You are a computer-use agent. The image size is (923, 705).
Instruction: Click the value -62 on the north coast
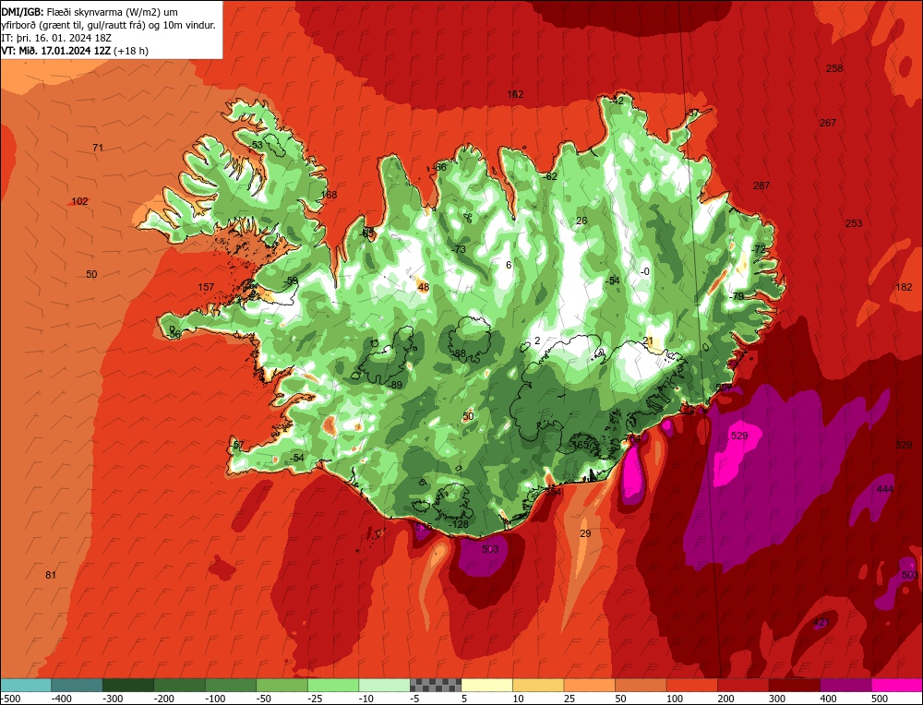point(549,176)
